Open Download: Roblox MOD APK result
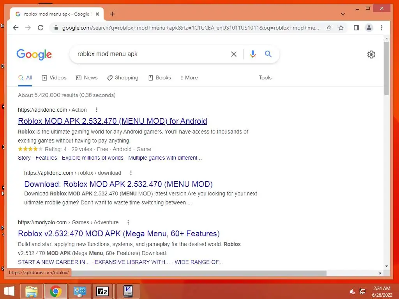This screenshot has height=299, width=399. (x=118, y=184)
